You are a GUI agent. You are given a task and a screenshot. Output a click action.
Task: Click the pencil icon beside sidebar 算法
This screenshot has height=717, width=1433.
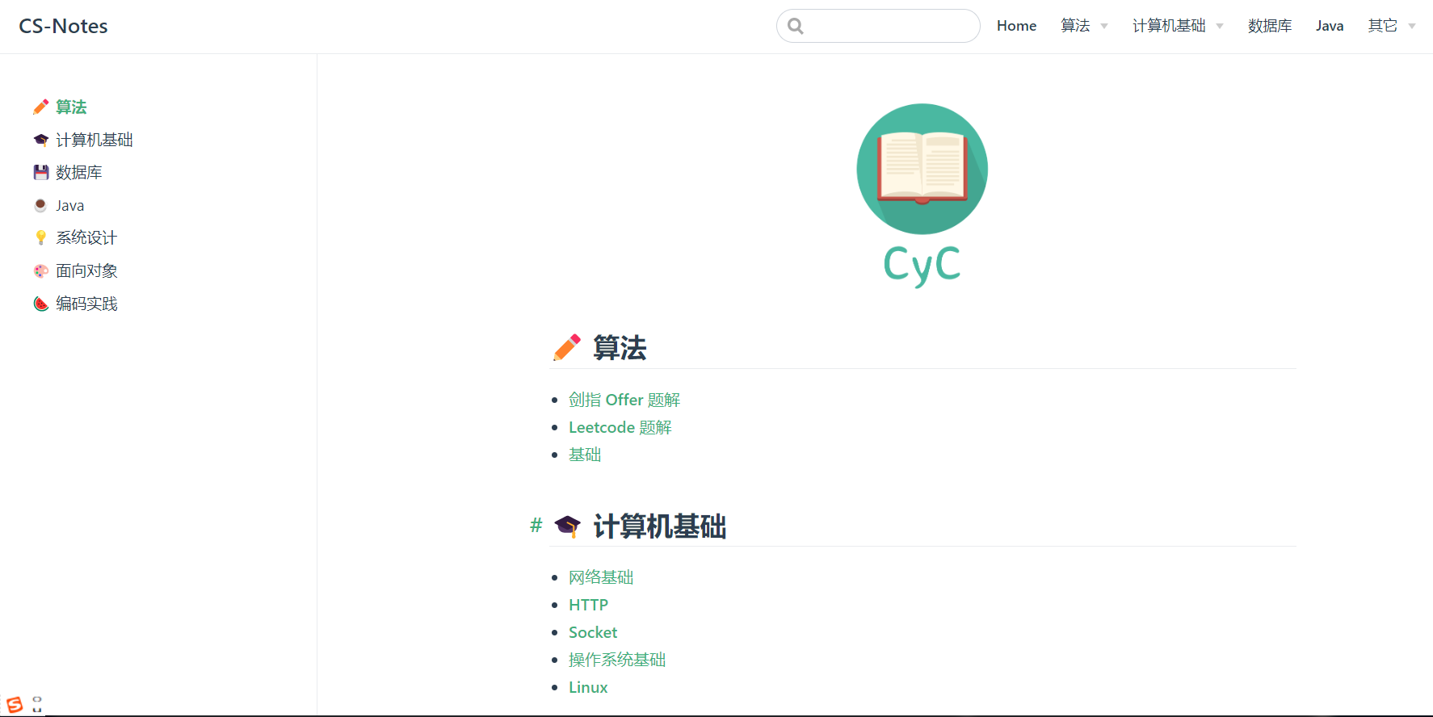coord(40,107)
